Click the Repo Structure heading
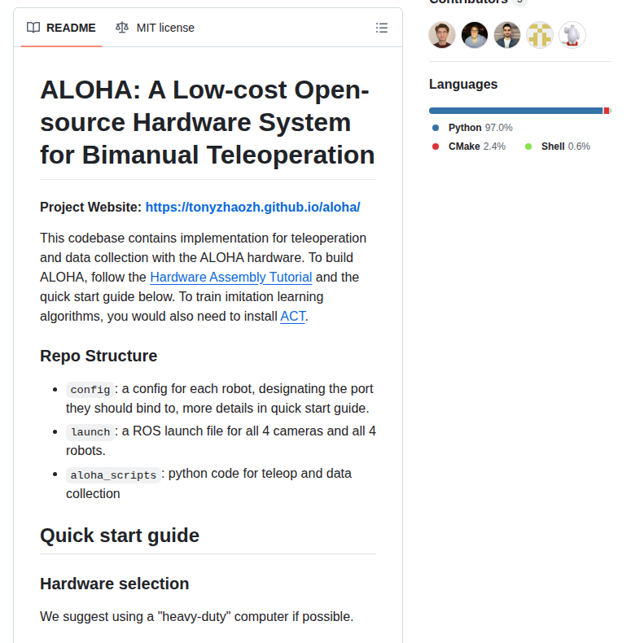 click(99, 356)
